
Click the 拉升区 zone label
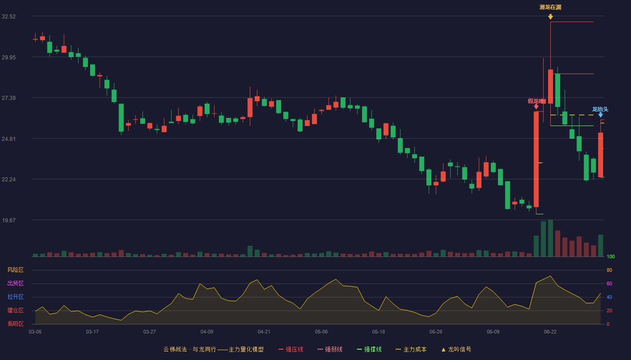(15, 297)
